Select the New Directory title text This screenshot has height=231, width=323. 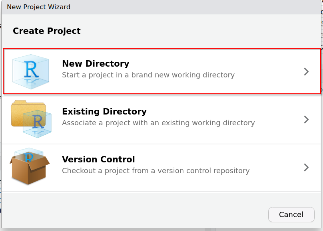[x=96, y=63]
